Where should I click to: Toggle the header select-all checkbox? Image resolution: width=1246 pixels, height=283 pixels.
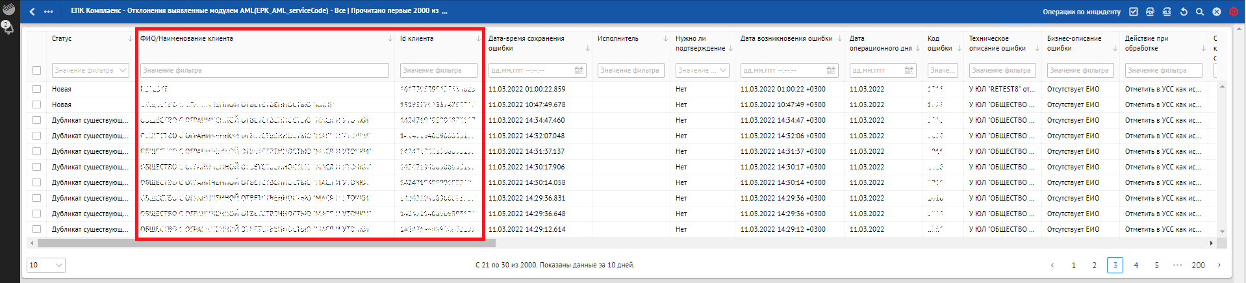tap(36, 70)
